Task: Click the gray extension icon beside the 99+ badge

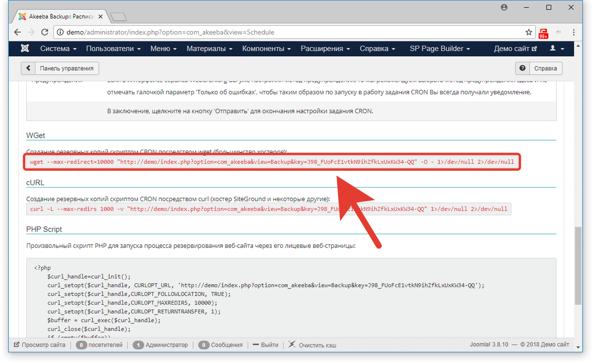Action: (x=559, y=33)
